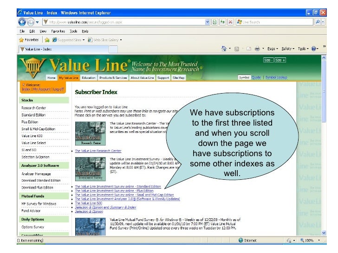
Task: Click the RSS feeds icon
Action: point(237,49)
